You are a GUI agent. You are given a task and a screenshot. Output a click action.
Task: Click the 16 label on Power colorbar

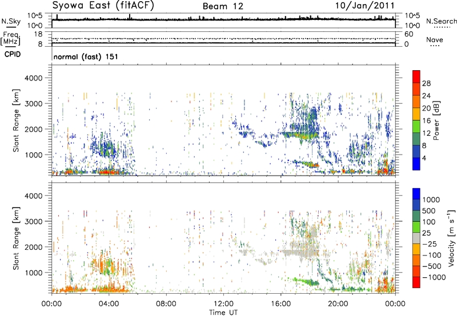426,121
